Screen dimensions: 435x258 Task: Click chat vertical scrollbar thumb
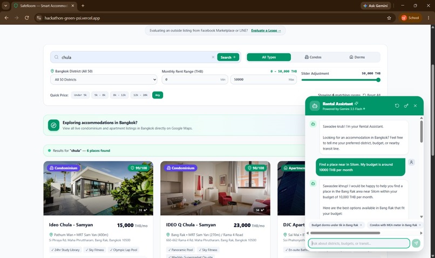(422, 131)
